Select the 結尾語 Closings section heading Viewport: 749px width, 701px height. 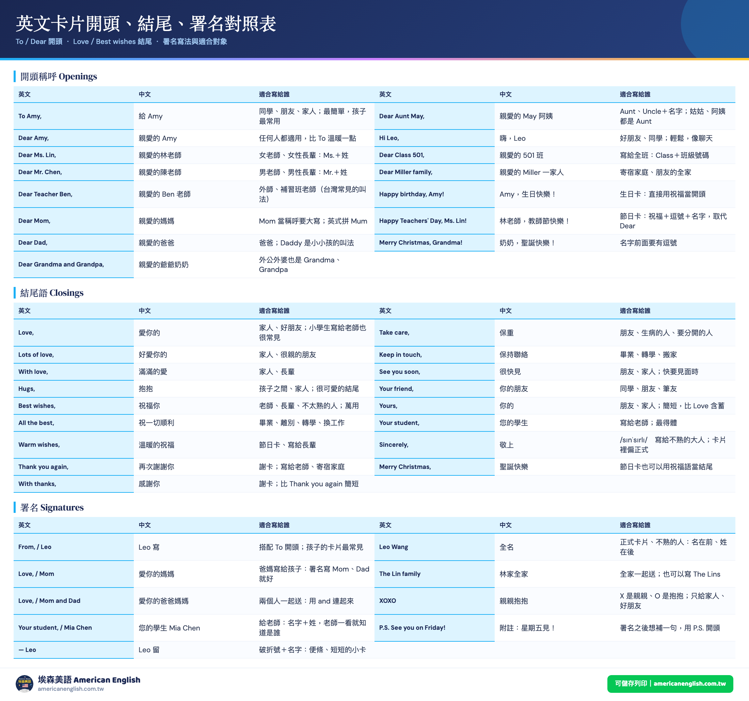click(52, 293)
